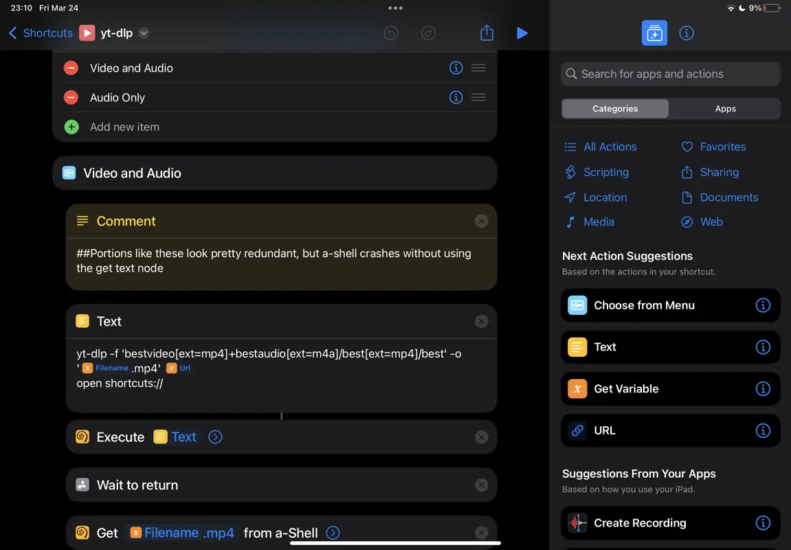Select the Scripting category

pyautogui.click(x=605, y=172)
